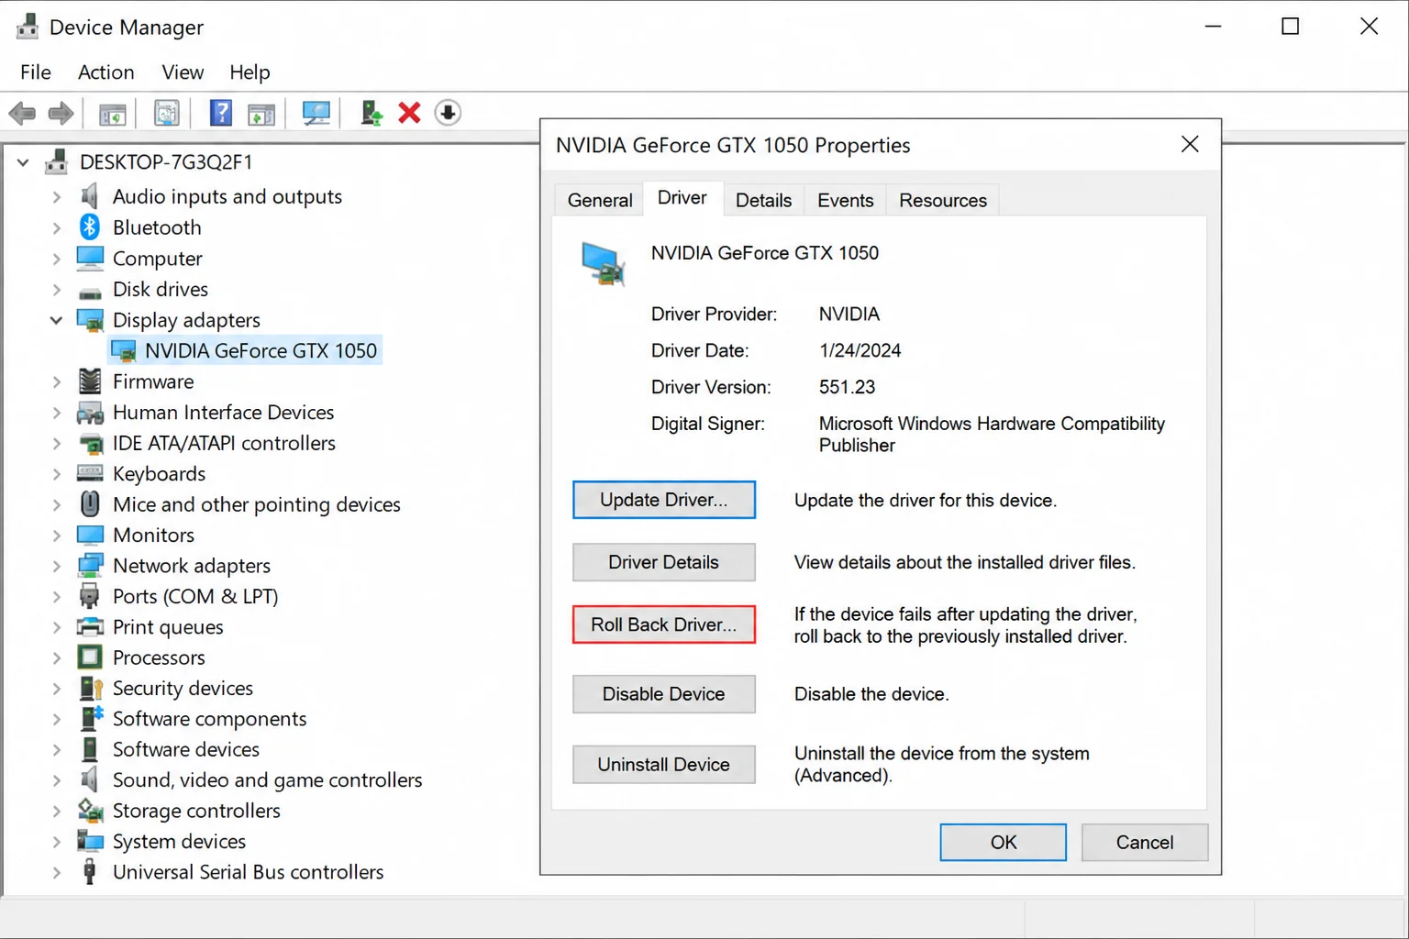This screenshot has width=1409, height=939.
Task: Expand the System devices category
Action: [56, 841]
